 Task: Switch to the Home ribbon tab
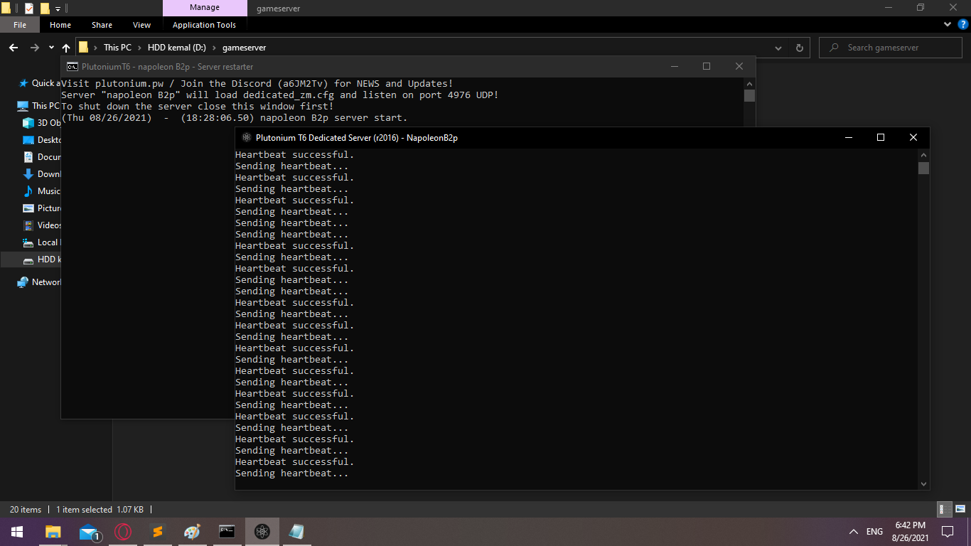[x=60, y=25]
